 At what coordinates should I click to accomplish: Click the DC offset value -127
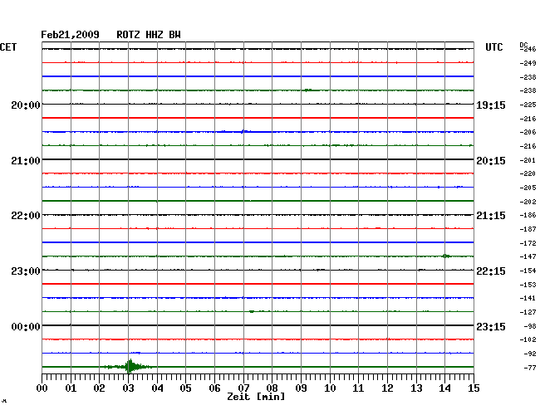[528, 312]
